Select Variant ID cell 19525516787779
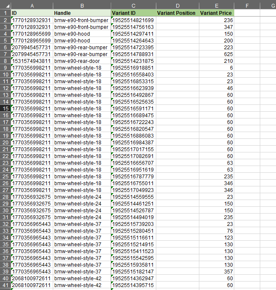276x290 pixels. pos(134,177)
